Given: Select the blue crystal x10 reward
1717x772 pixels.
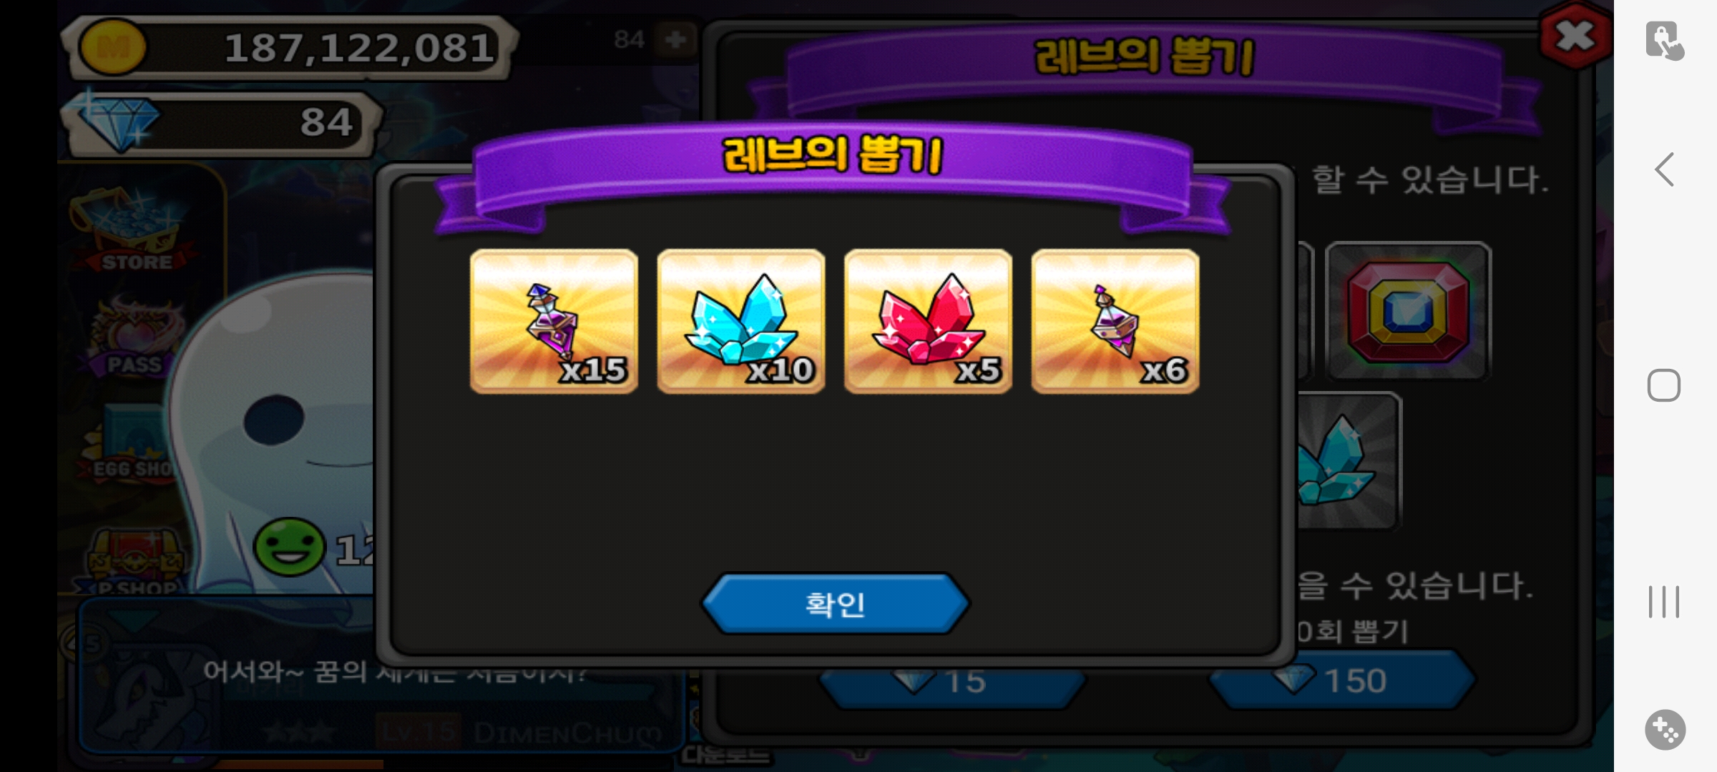Looking at the screenshot, I should pyautogui.click(x=741, y=321).
